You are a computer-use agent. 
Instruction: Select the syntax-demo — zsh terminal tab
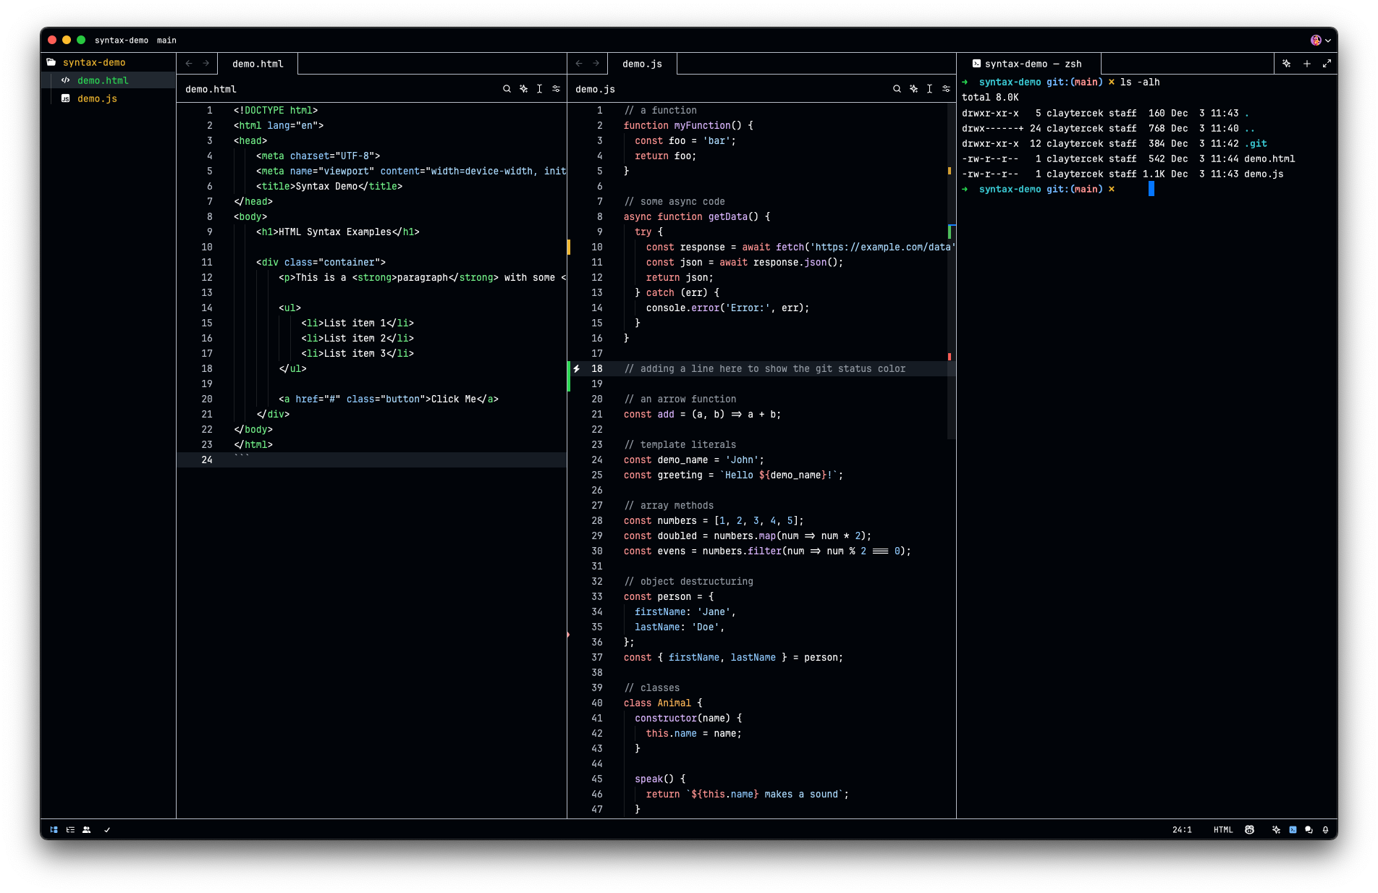pyautogui.click(x=1028, y=64)
